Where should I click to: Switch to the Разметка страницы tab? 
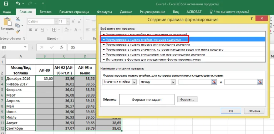click(74, 12)
